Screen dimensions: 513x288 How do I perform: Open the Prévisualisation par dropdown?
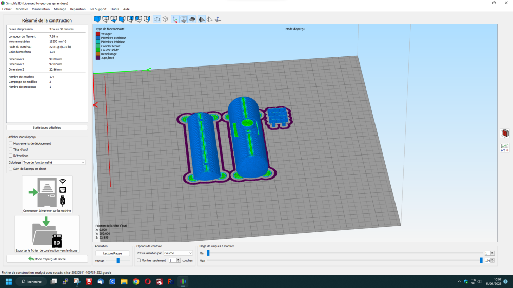click(x=177, y=253)
